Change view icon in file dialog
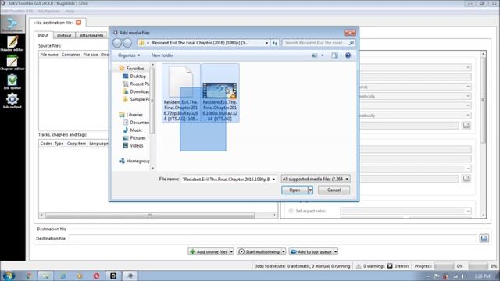This screenshot has width=500, height=281. (x=315, y=55)
